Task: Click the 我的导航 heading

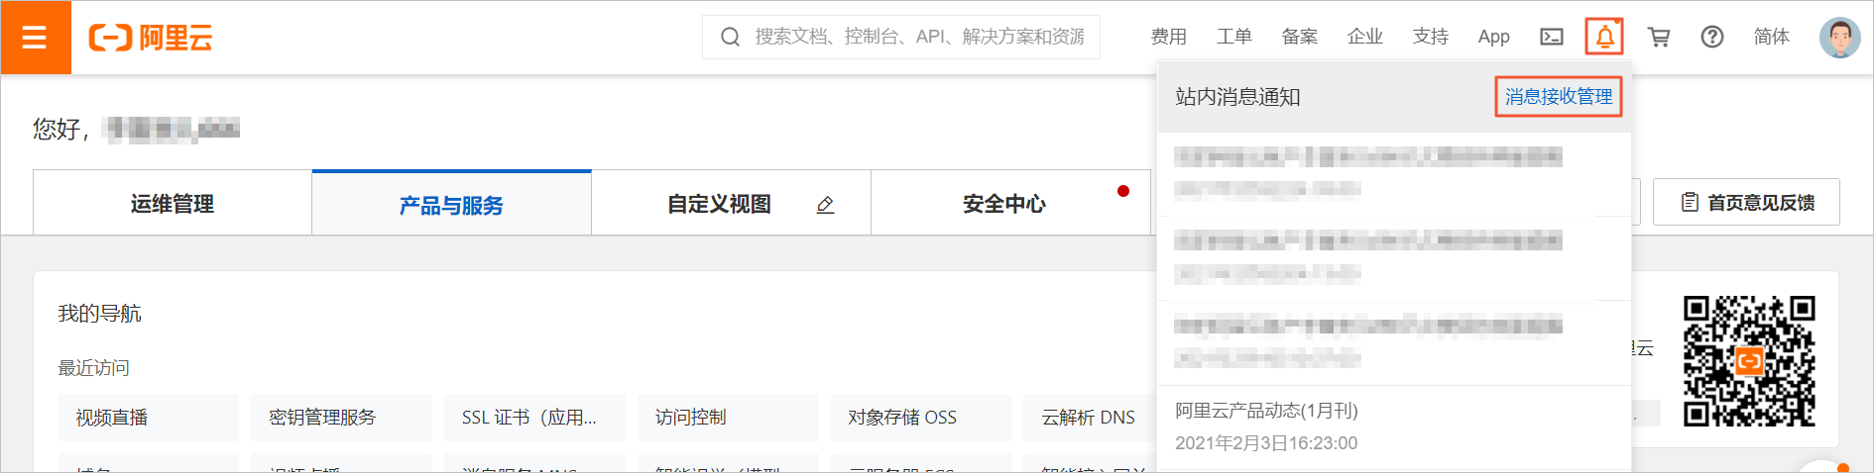Action: click(100, 314)
